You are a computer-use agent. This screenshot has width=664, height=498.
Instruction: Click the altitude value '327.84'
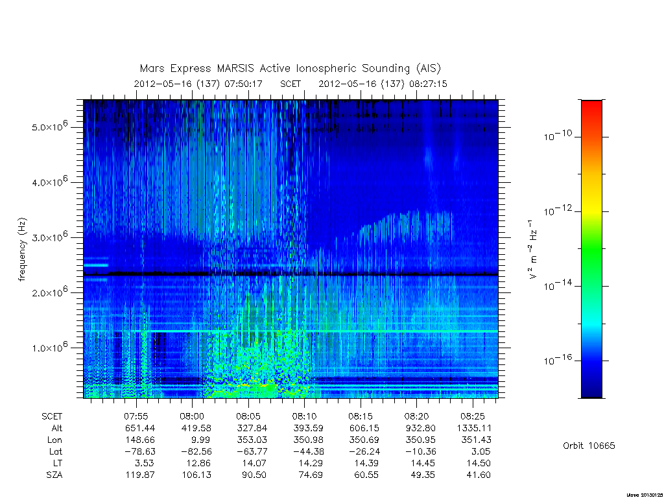252,428
